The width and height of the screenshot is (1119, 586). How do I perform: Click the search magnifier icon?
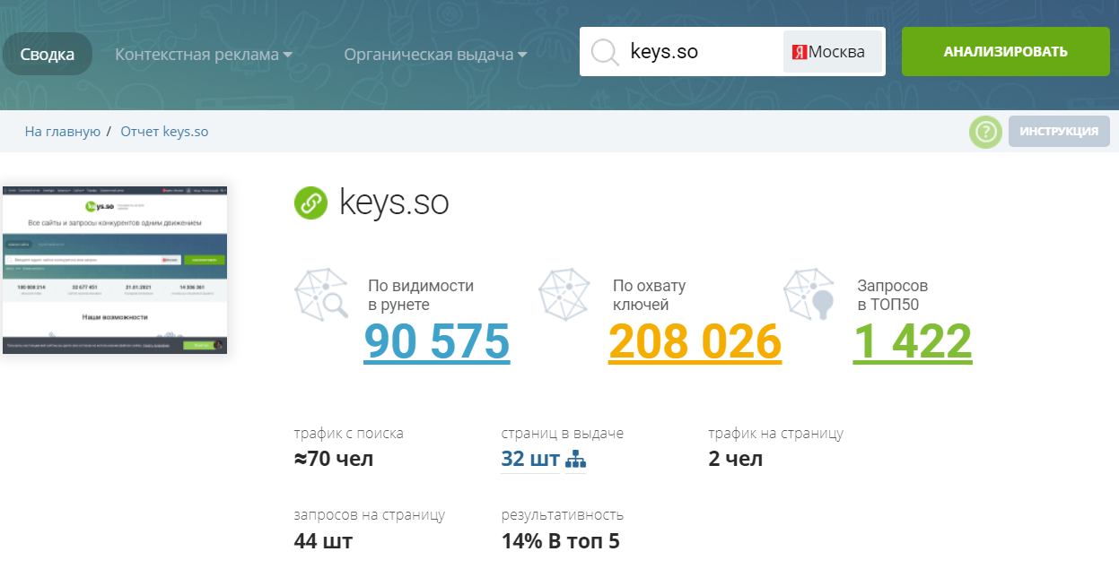pos(605,52)
